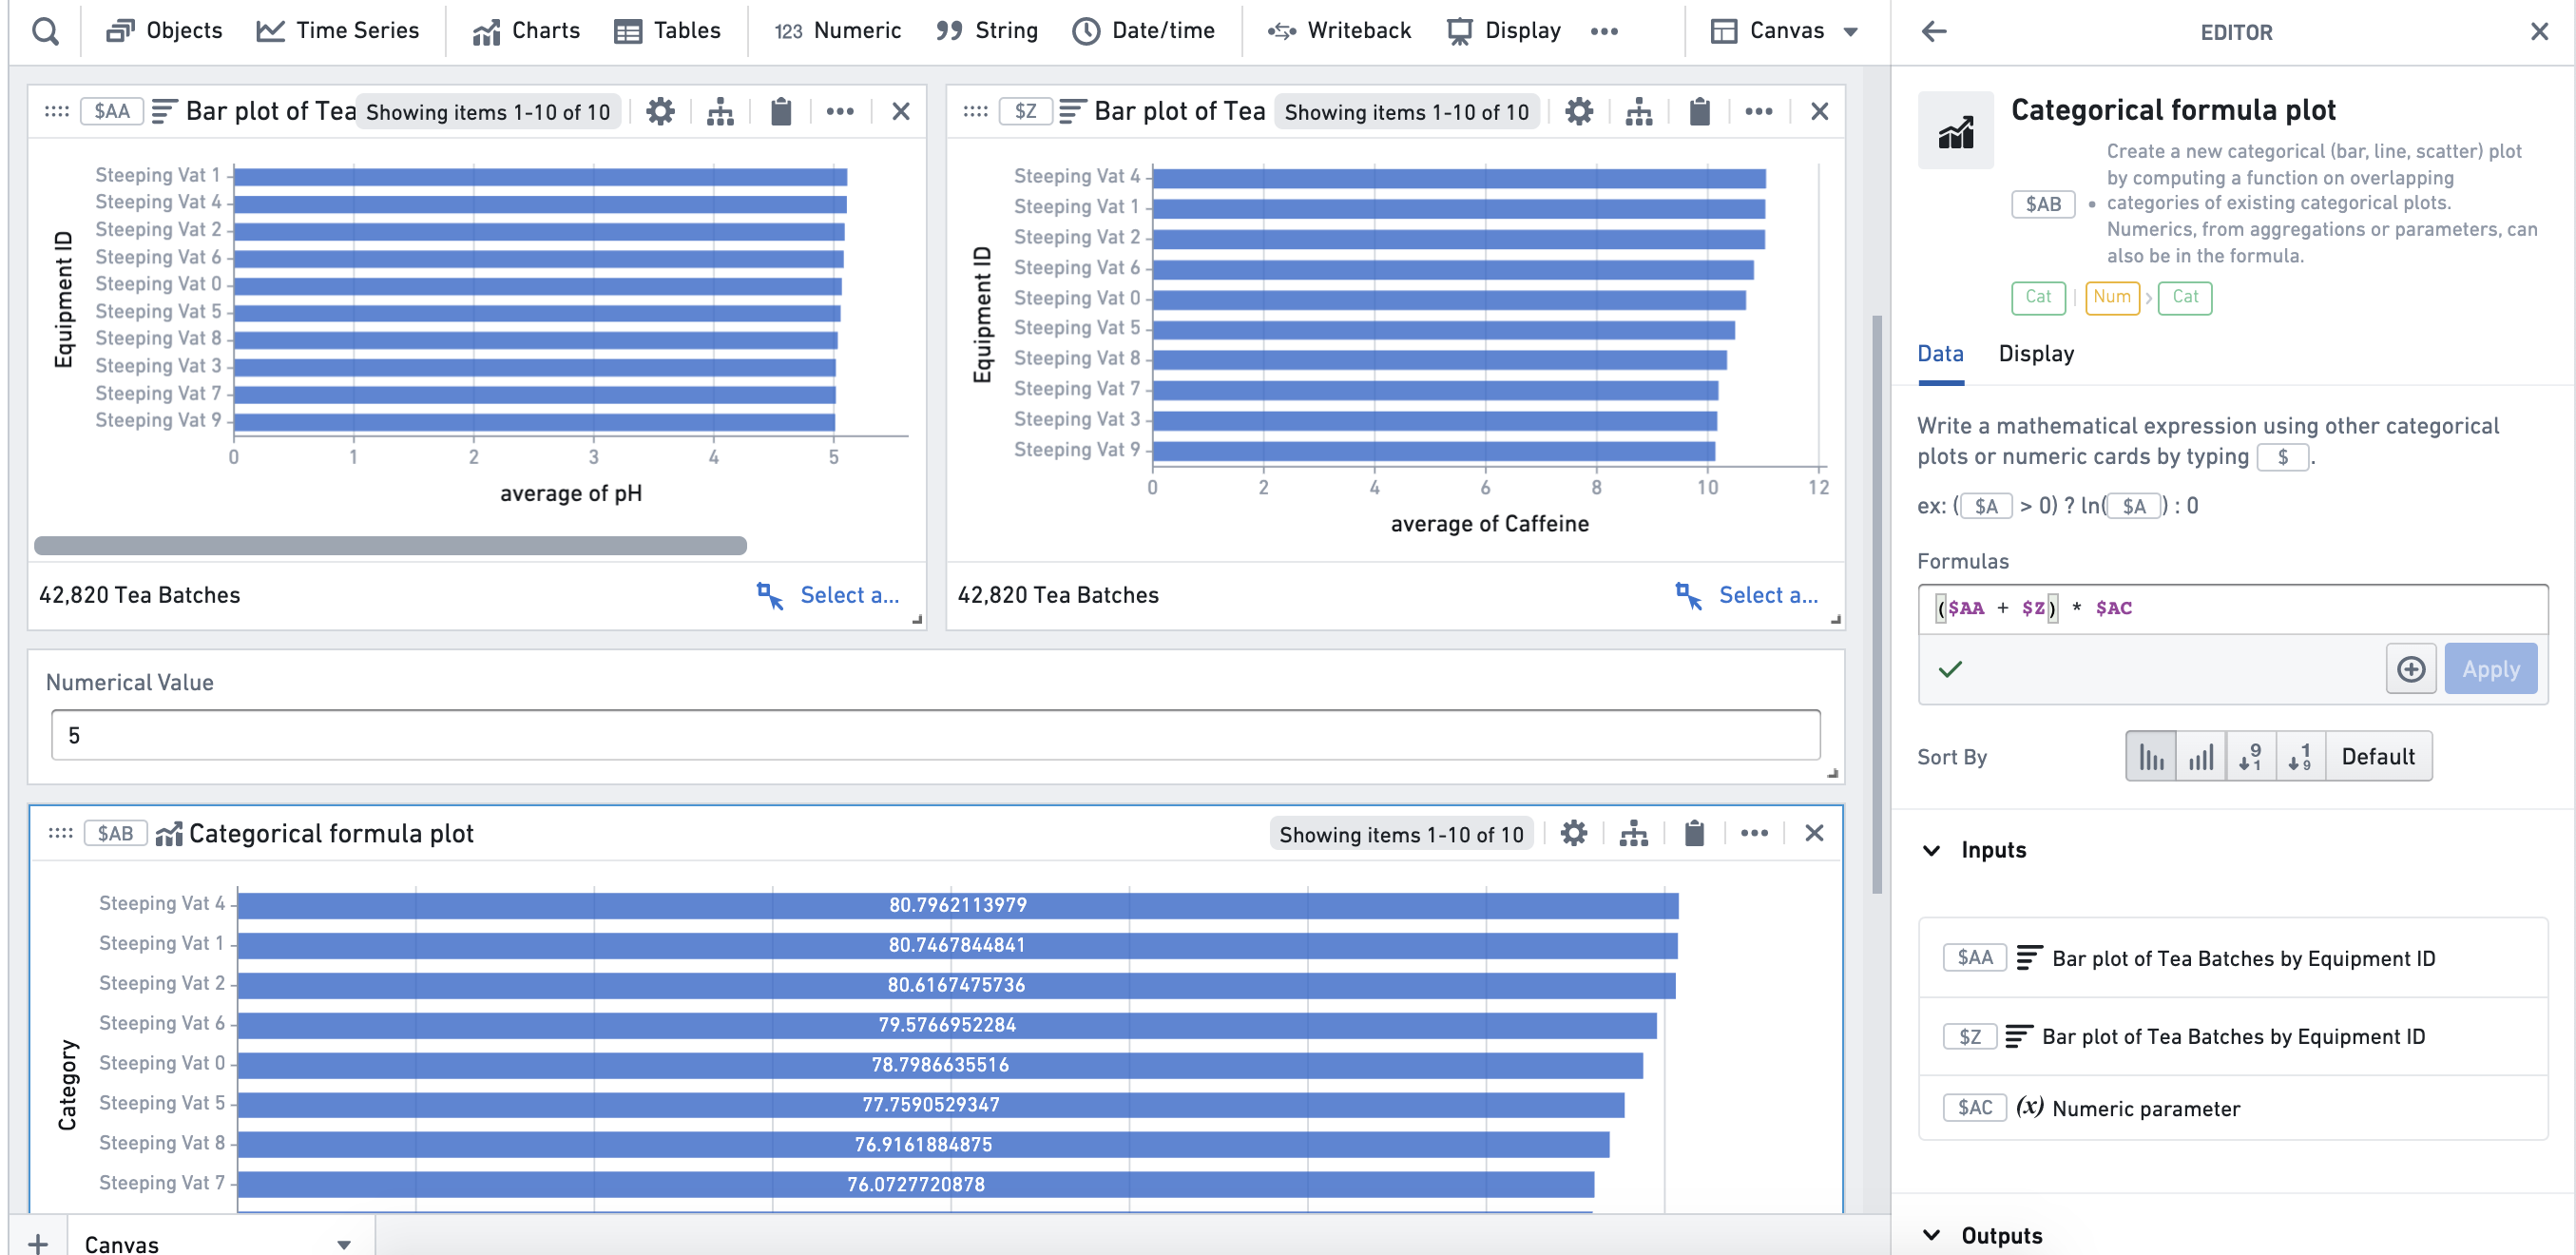Click the Numerical Value input field
Screen dimensions: 2576x1255
[x=936, y=736]
